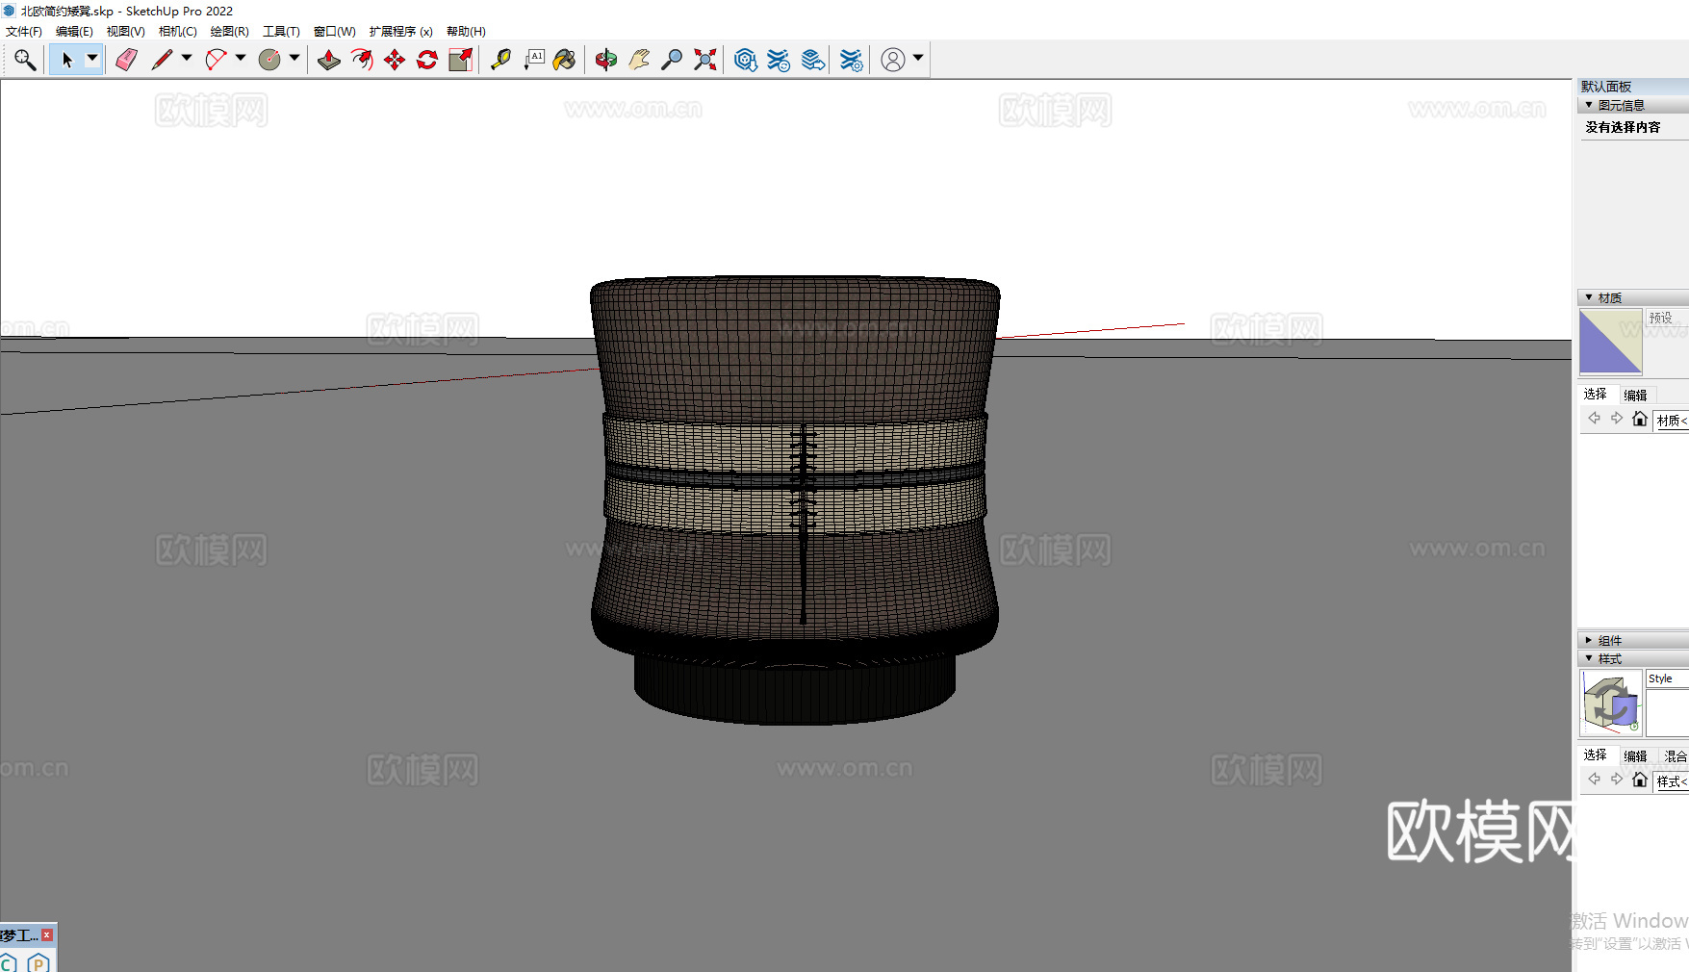
Task: Open dropdown arrow beside account icon
Action: 918,59
